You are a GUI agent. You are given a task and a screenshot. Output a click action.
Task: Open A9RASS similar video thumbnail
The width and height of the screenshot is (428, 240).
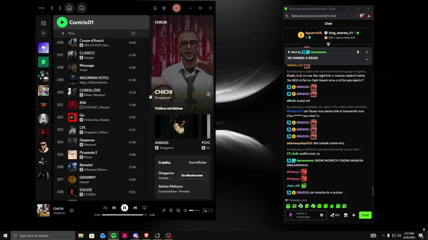tap(177, 126)
